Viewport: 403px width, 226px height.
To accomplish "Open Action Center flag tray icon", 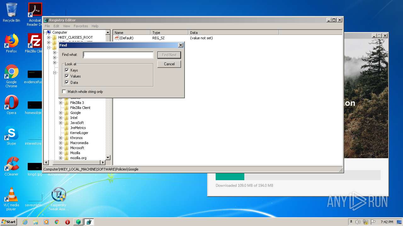I will [x=373, y=222].
